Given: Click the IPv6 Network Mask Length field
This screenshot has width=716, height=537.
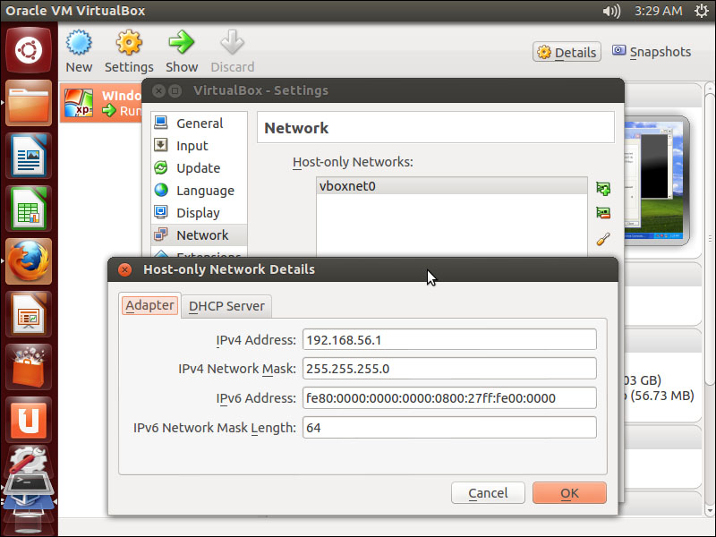Looking at the screenshot, I should click(x=449, y=428).
